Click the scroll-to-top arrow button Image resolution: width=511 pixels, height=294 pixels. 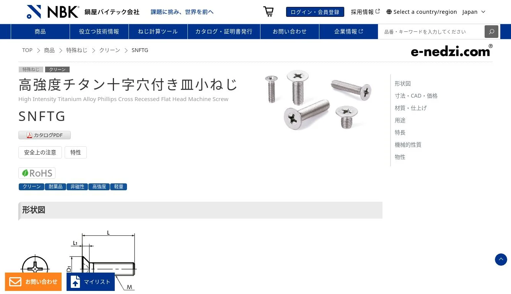(501, 260)
